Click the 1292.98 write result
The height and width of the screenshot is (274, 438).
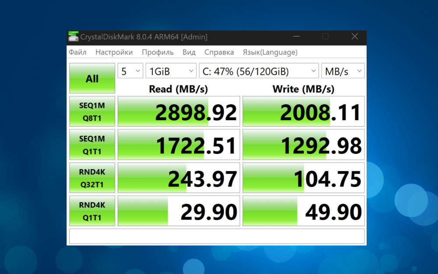[x=304, y=145]
